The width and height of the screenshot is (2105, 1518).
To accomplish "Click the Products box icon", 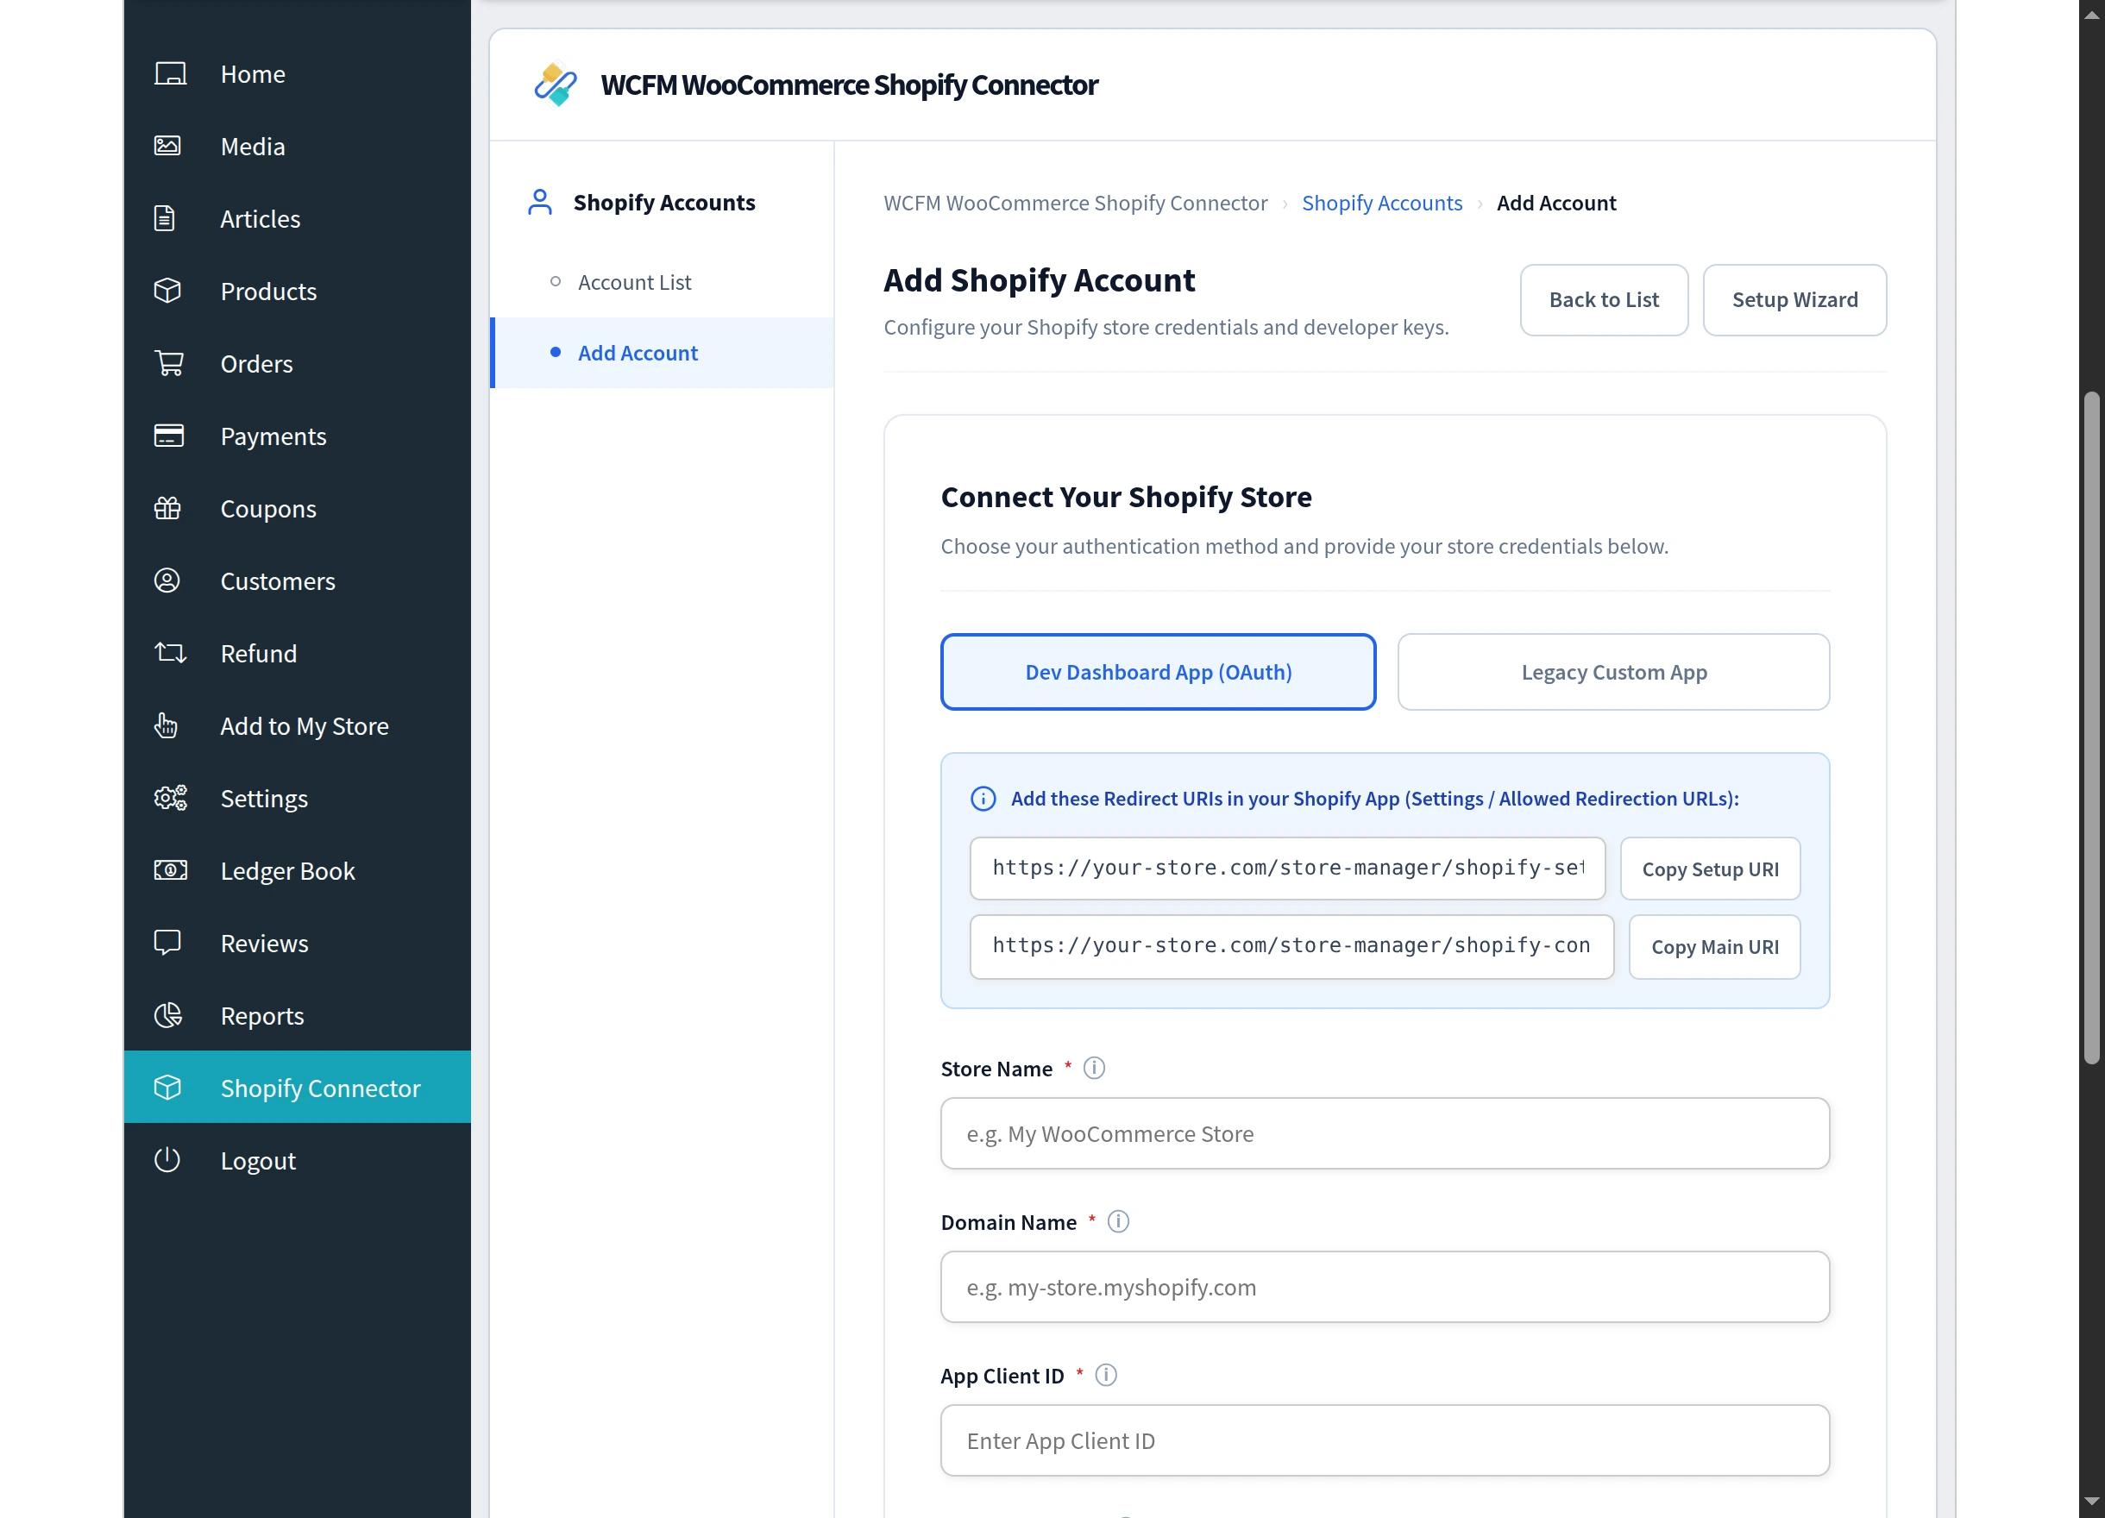I will [x=167, y=291].
